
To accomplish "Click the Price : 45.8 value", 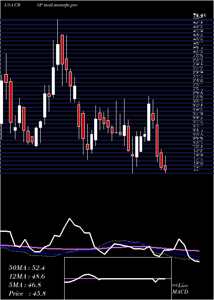I will [27, 294].
